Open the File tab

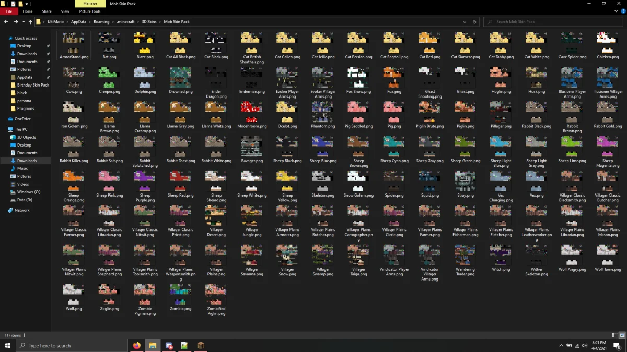(9, 11)
